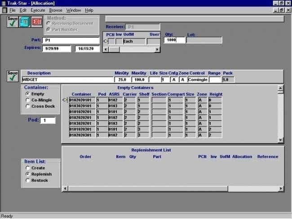This screenshot has width=292, height=219.
Task: Choose Co-Mingle container option
Action: 28,100
